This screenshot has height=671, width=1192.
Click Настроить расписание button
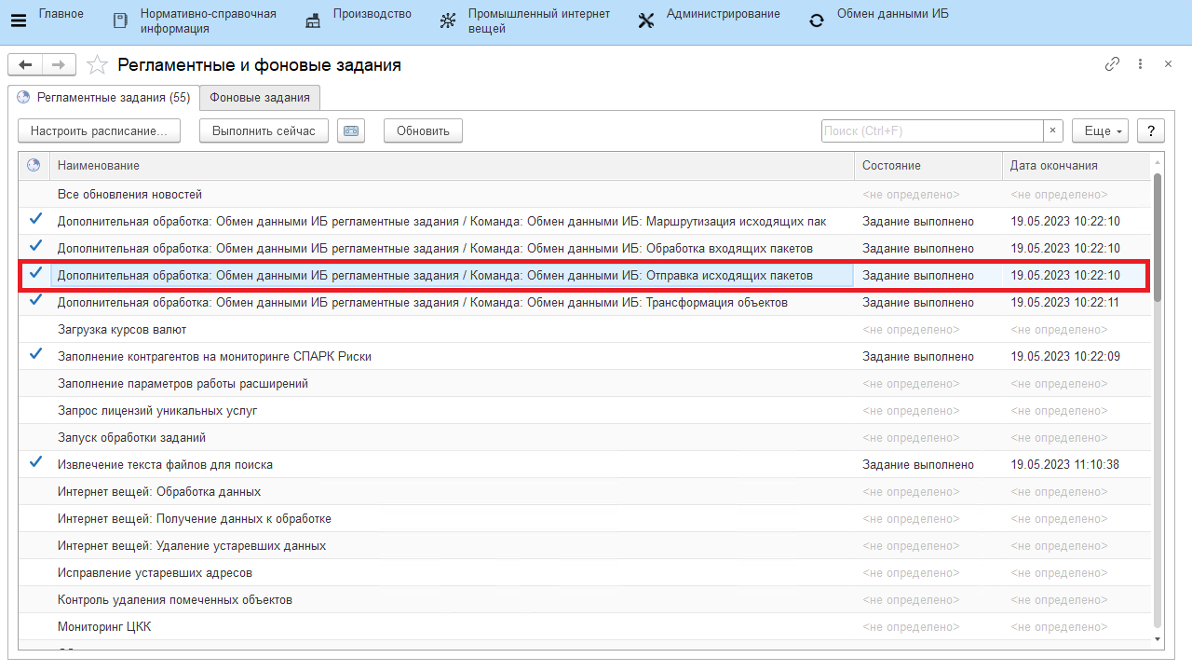click(x=99, y=131)
